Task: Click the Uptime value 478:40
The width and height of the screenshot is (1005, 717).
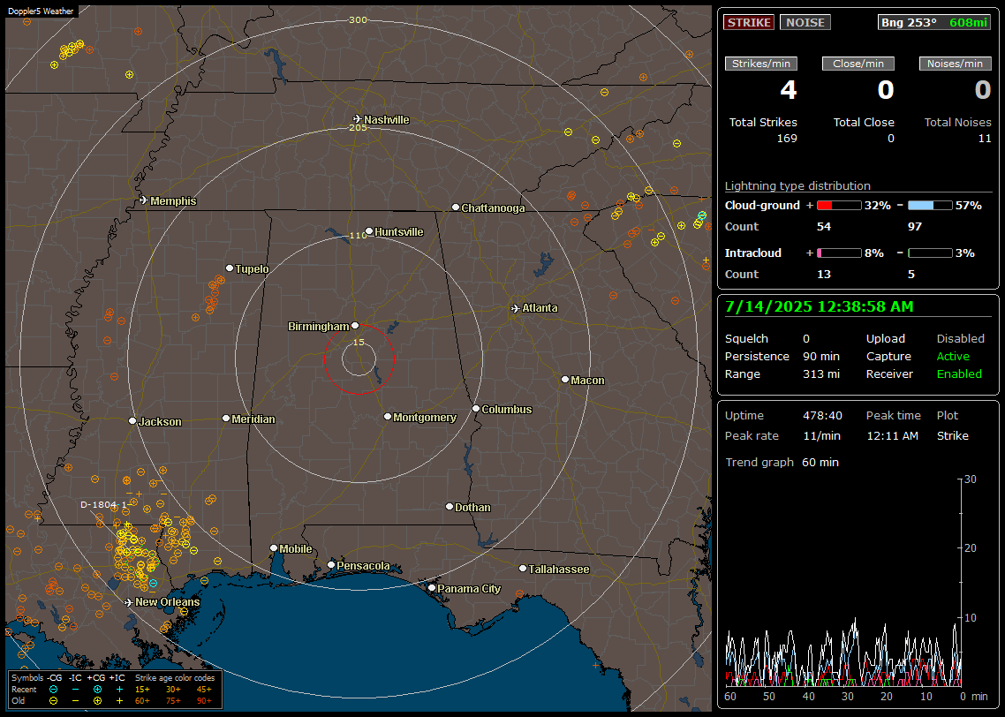Action: (x=822, y=416)
